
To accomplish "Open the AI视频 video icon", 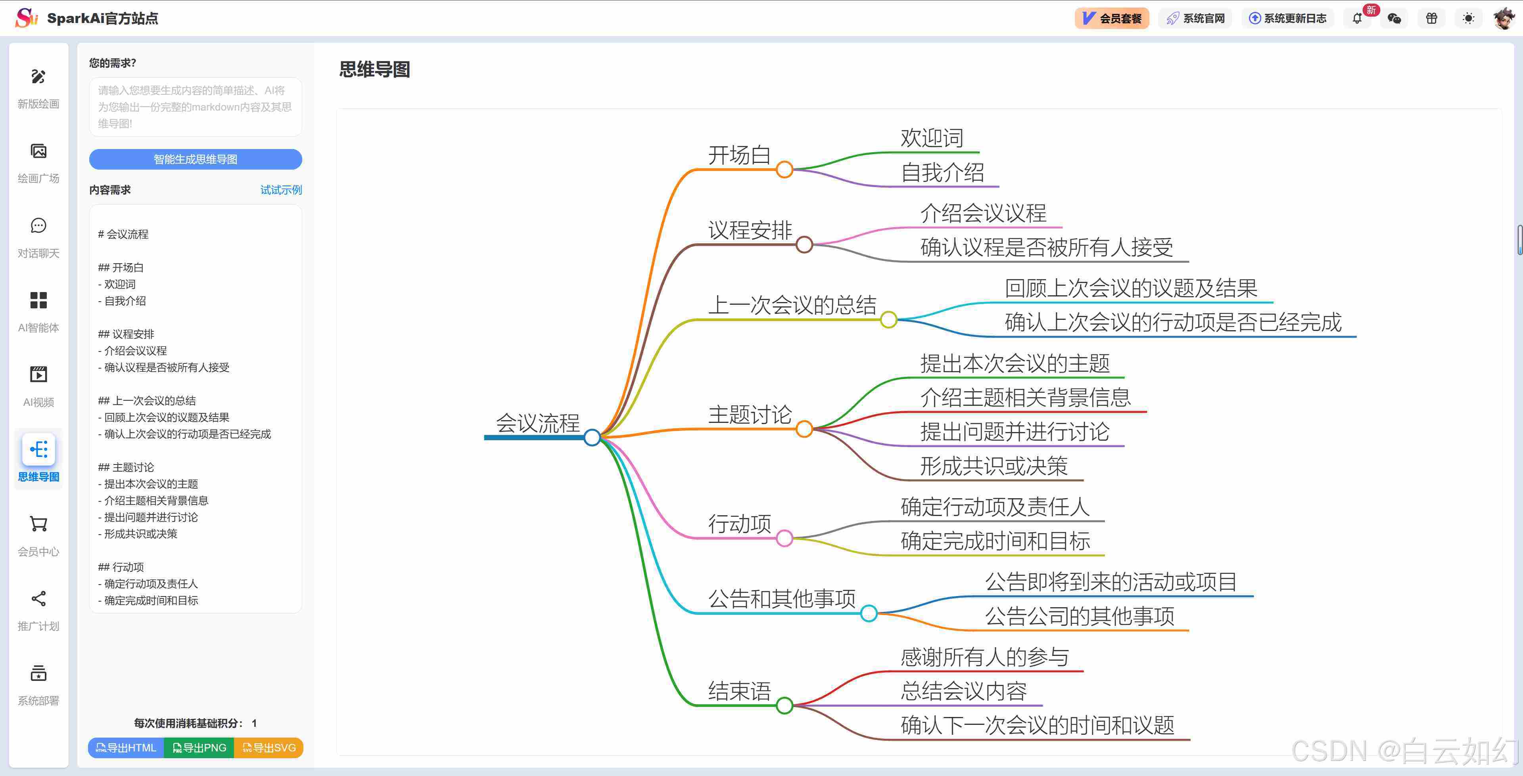I will pos(38,375).
